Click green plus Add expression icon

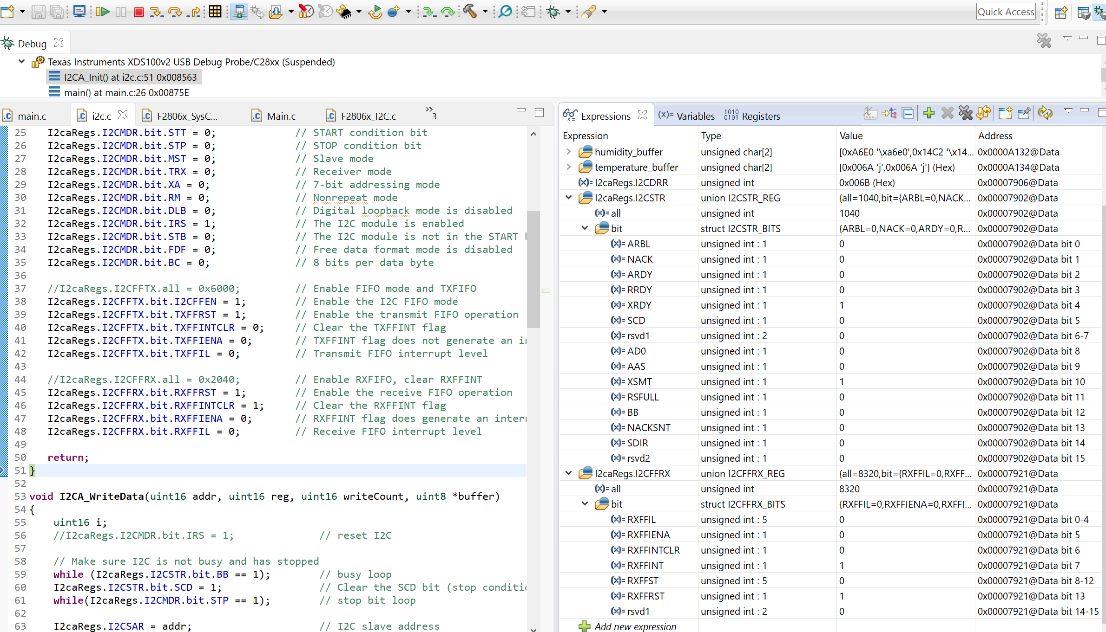coord(929,113)
